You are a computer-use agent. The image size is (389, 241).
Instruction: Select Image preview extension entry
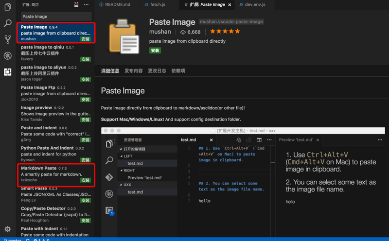[56, 113]
